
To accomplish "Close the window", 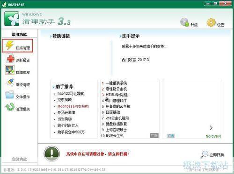I will point(225,4).
